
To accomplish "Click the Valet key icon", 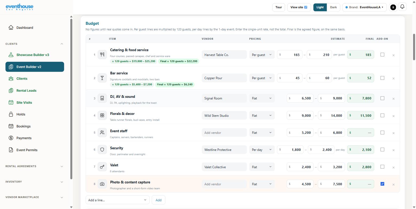I will [x=102, y=167].
